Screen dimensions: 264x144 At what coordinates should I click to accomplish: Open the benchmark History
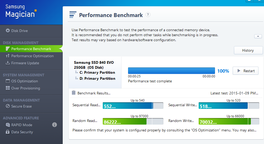pyautogui.click(x=248, y=50)
